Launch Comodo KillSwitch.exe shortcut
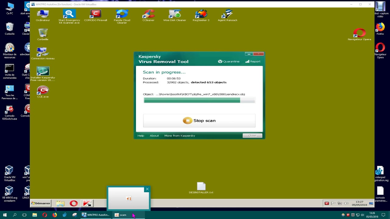 (9, 113)
